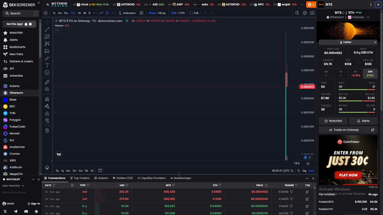Toggle chart between Price and MCap
The height and width of the screenshot is (215, 383).
click(x=157, y=13)
